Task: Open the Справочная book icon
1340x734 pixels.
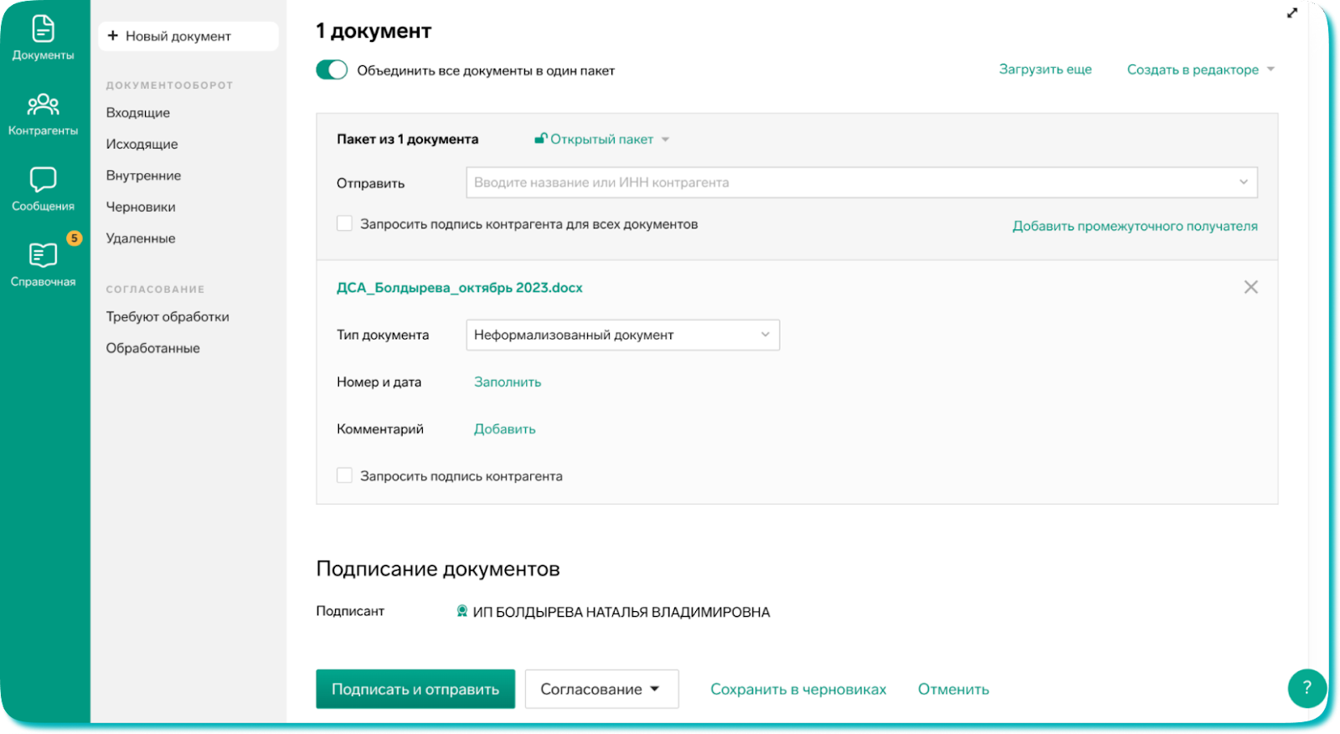Action: pos(43,255)
